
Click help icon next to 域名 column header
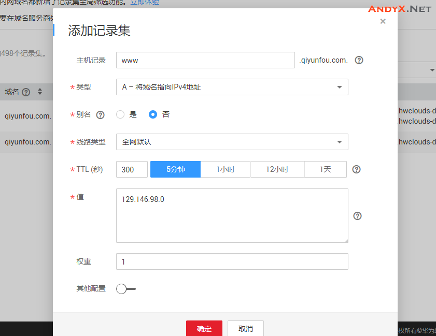(x=26, y=92)
